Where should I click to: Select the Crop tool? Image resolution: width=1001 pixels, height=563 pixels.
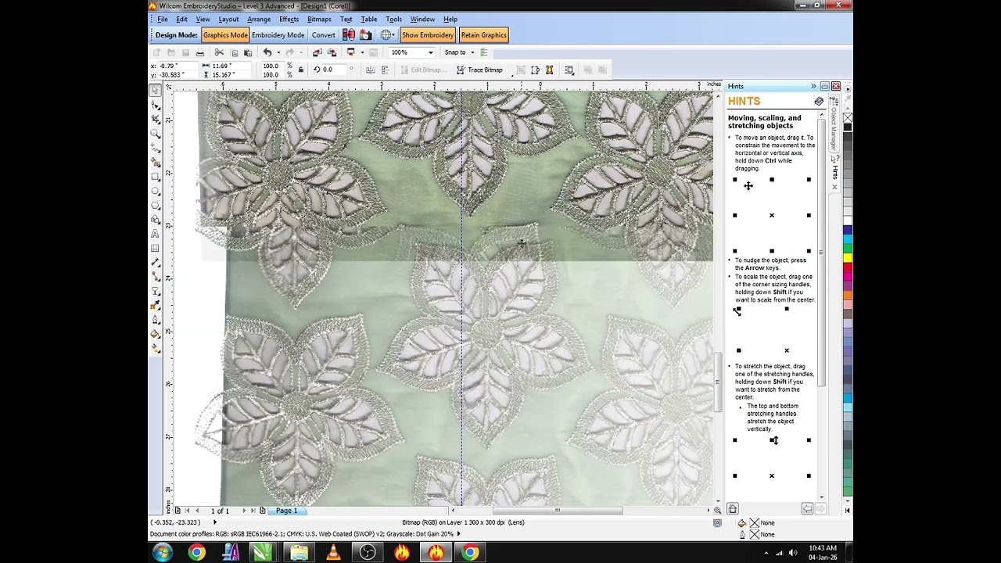pyautogui.click(x=156, y=119)
